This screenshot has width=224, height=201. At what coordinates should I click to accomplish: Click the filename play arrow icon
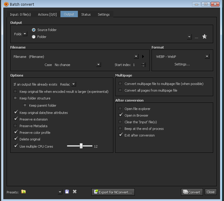[x=143, y=57]
